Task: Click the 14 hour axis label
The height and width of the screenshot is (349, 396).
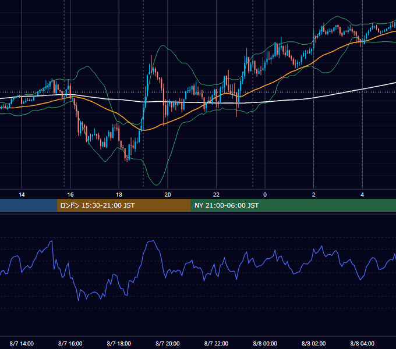Action: pyautogui.click(x=22, y=195)
